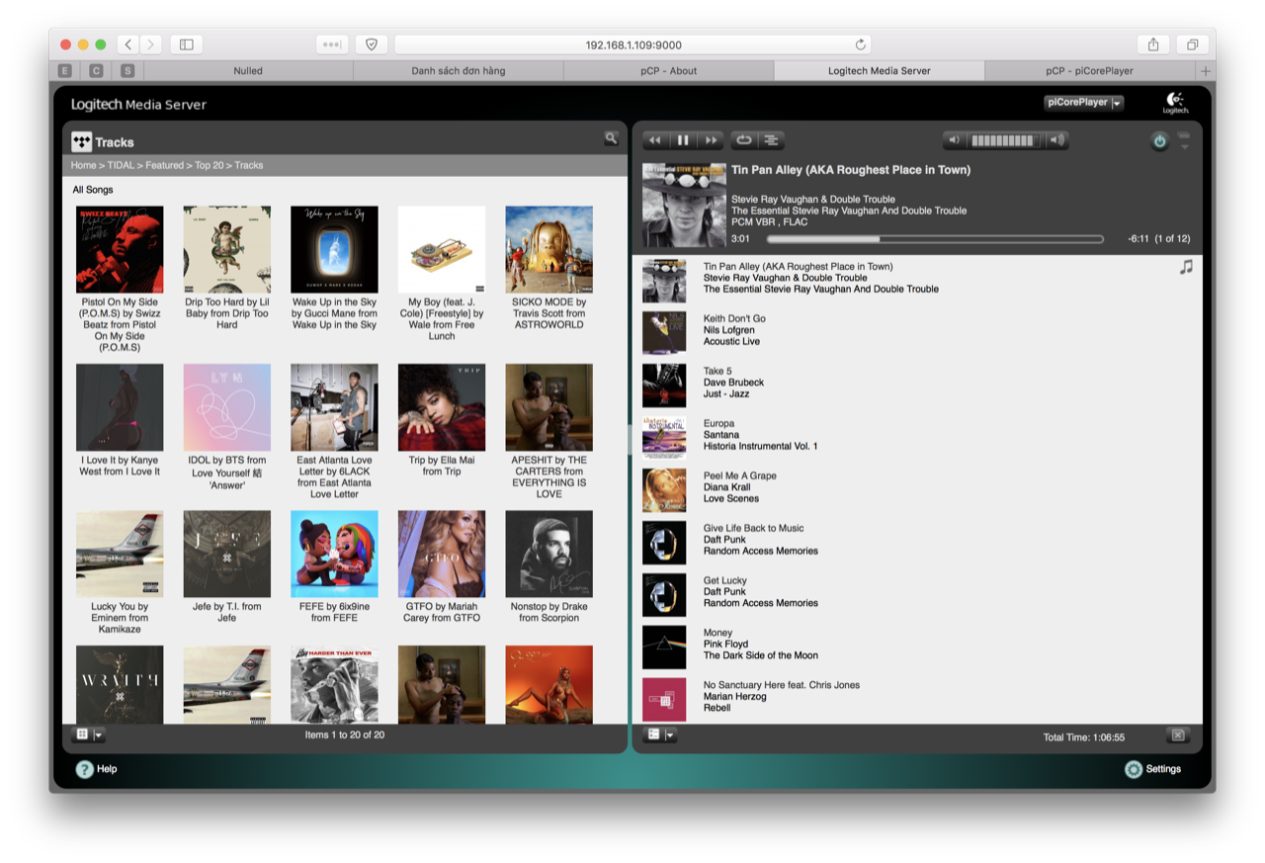Seek within the song progress bar
Screen dimensions: 1265x863
935,239
